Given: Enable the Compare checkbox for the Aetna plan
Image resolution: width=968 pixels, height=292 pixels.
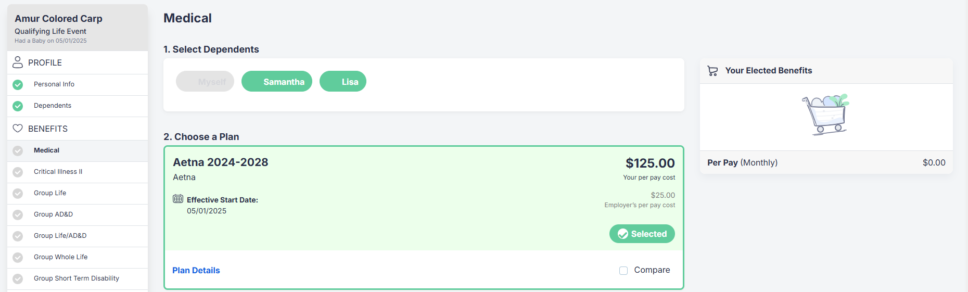Looking at the screenshot, I should (x=623, y=270).
